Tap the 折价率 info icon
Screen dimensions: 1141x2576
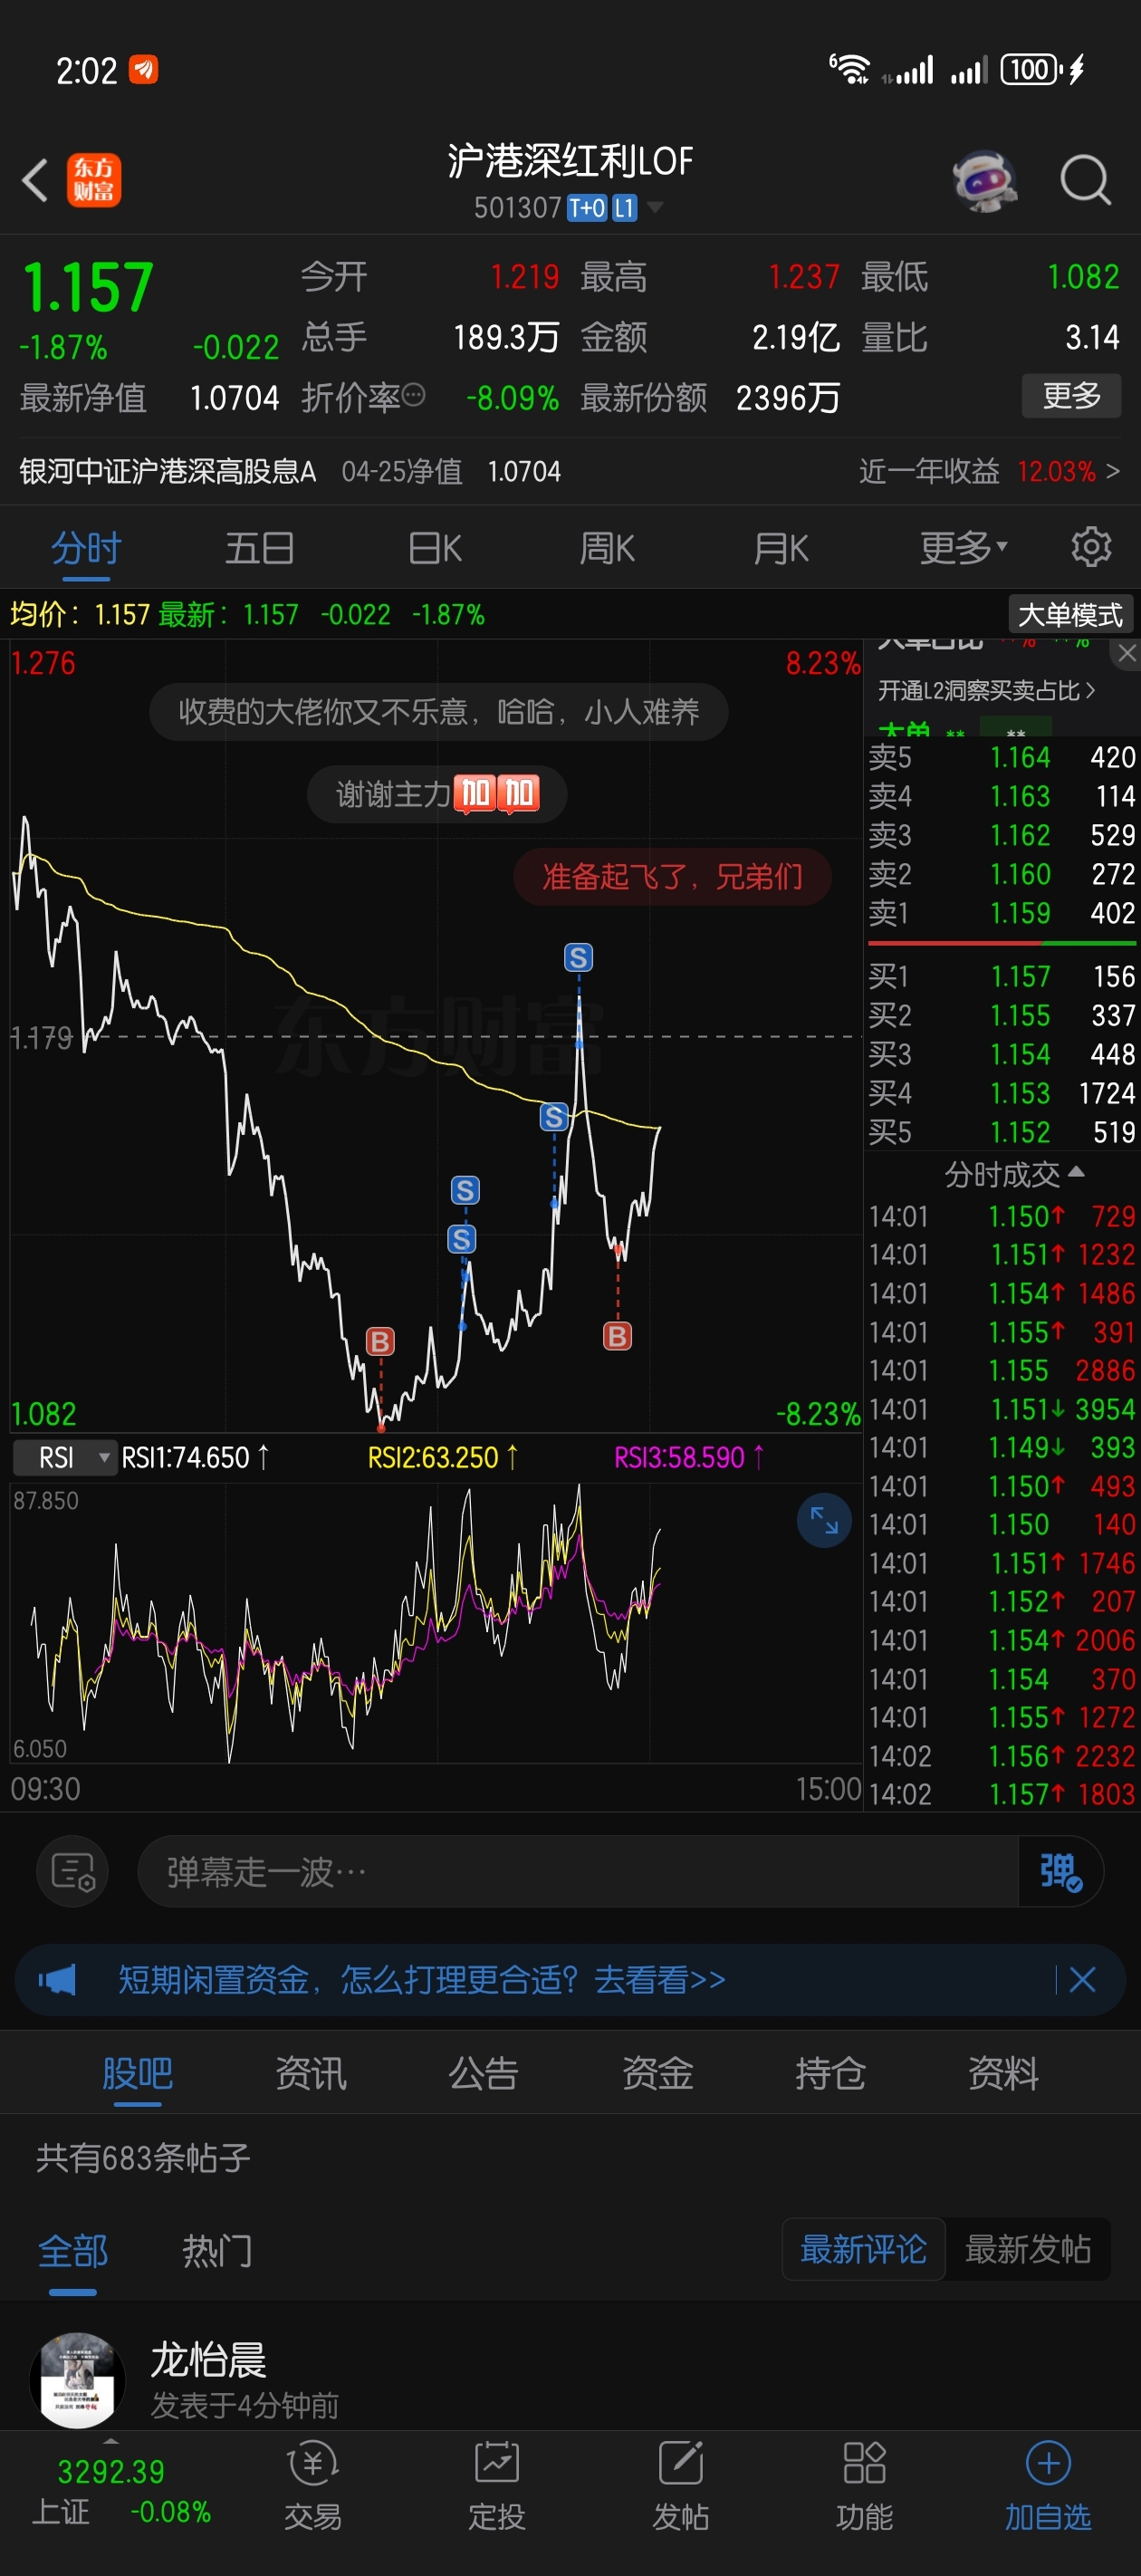(413, 396)
